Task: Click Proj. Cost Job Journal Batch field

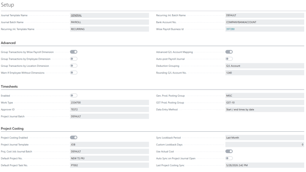Action: point(110,152)
